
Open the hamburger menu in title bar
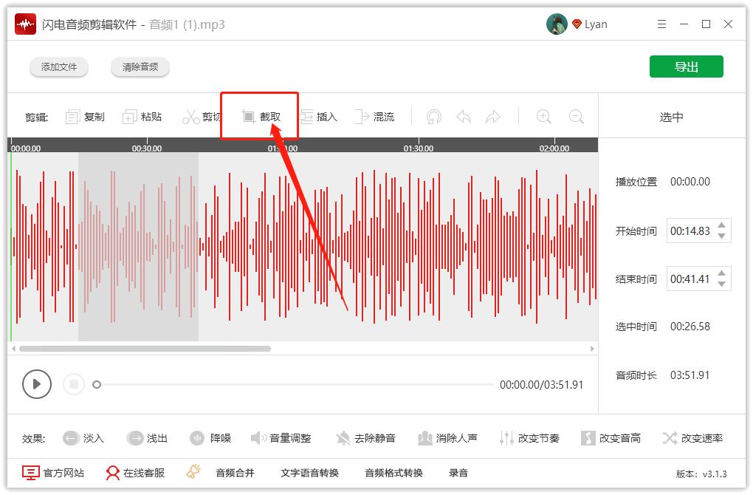[661, 24]
